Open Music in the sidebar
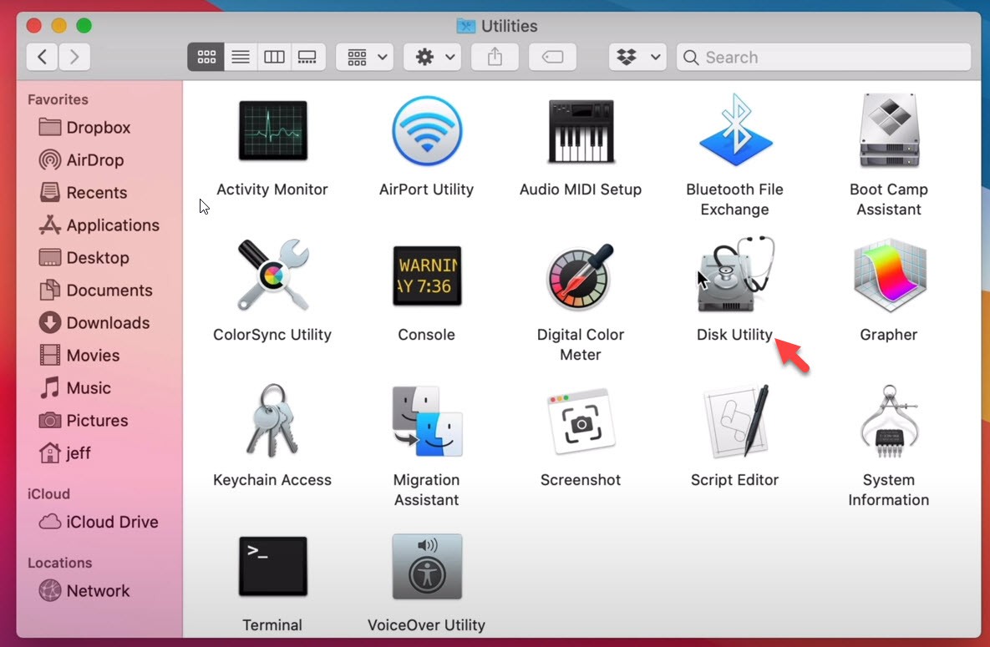 tap(74, 387)
